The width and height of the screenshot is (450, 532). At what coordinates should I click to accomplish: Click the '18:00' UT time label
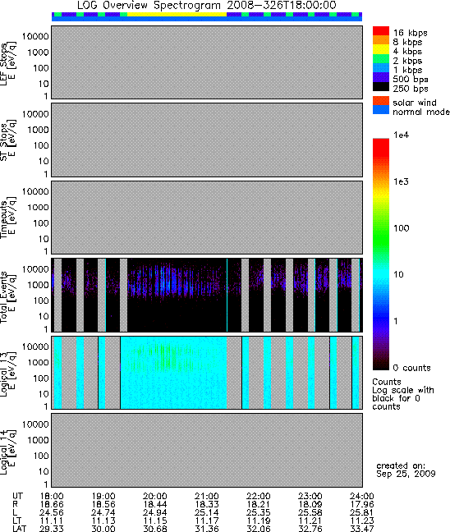[52, 497]
